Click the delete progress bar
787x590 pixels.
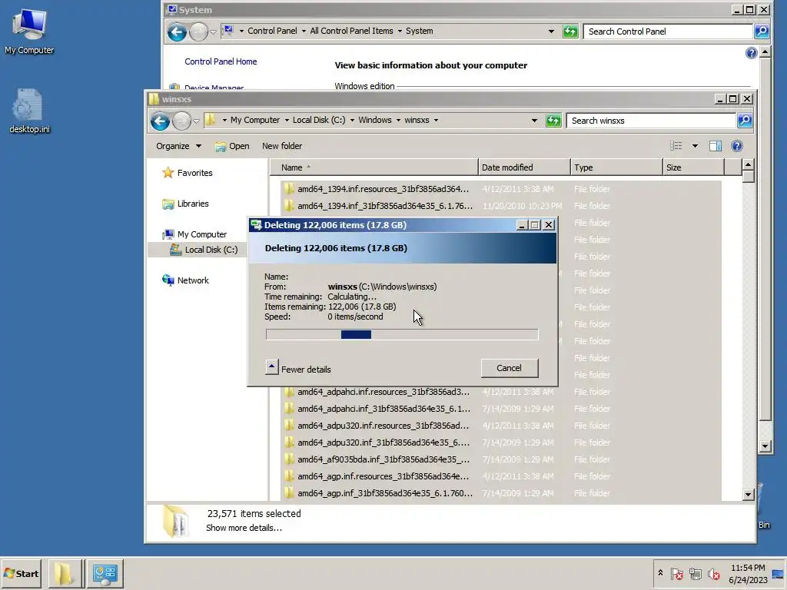click(x=402, y=335)
